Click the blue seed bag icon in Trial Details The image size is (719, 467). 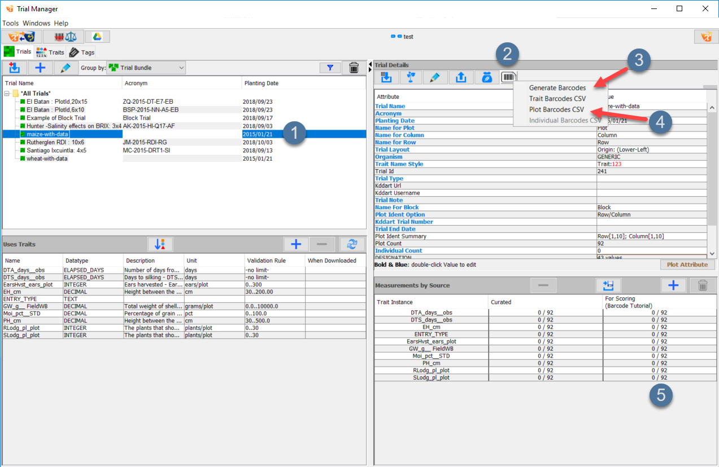[x=486, y=78]
